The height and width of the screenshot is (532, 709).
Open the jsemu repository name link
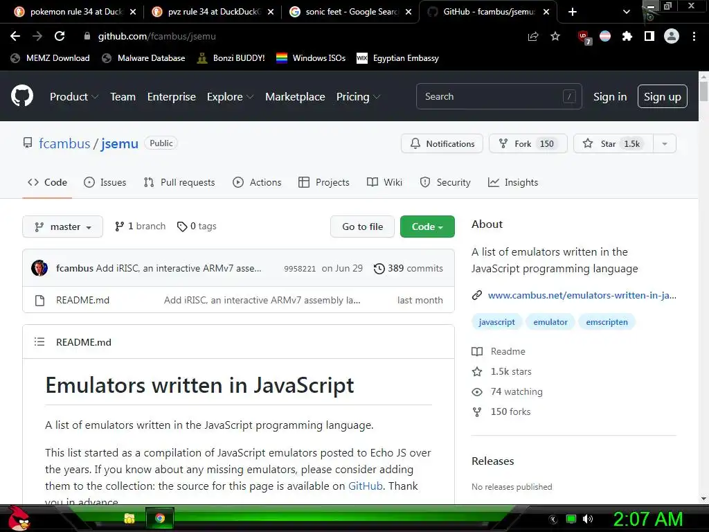pyautogui.click(x=119, y=143)
